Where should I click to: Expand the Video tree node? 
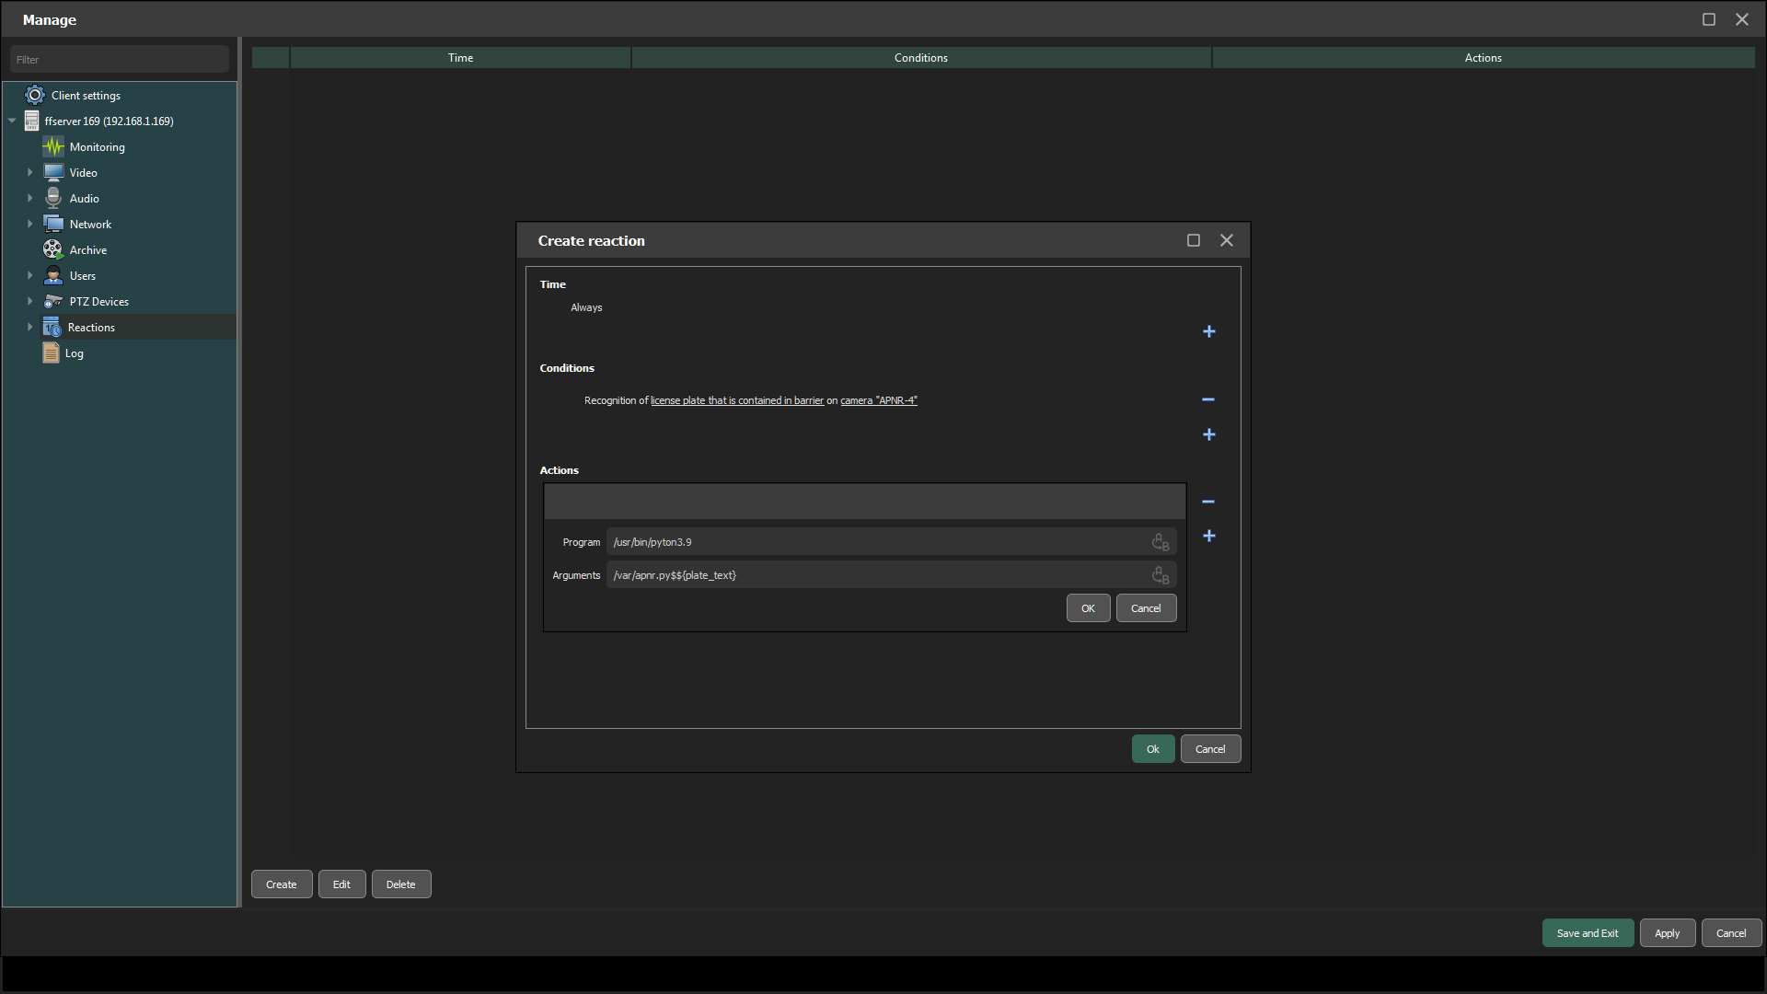pos(29,172)
